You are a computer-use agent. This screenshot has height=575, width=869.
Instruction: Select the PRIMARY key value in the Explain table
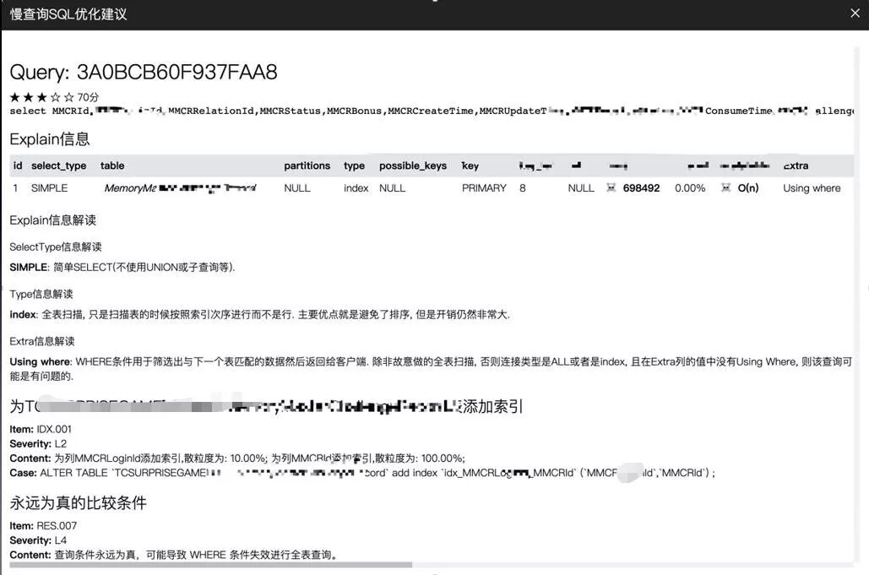pyautogui.click(x=483, y=187)
